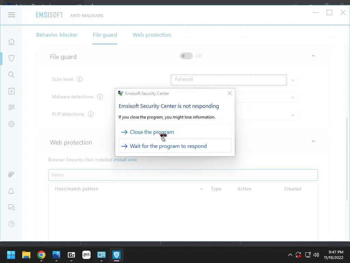The height and width of the screenshot is (263, 350).
Task: Launch Chrome from the taskbar
Action: coord(41,255)
